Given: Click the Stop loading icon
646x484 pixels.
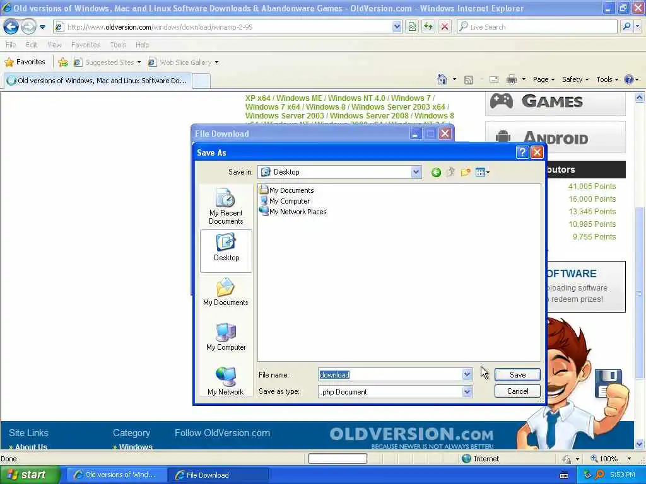Looking at the screenshot, I should (x=445, y=27).
